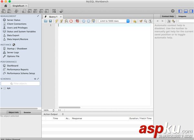Open Server Logs
The height and width of the screenshot is (140, 194).
click(13, 52)
